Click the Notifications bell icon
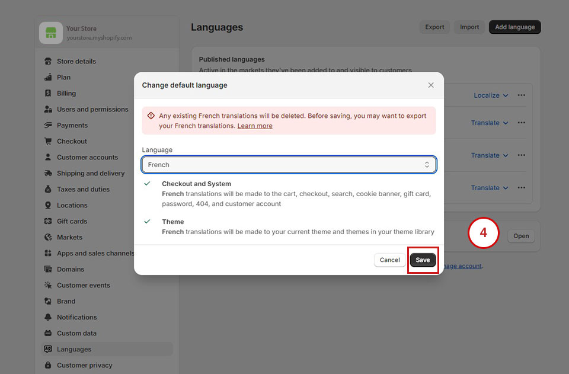569x374 pixels. (x=48, y=317)
